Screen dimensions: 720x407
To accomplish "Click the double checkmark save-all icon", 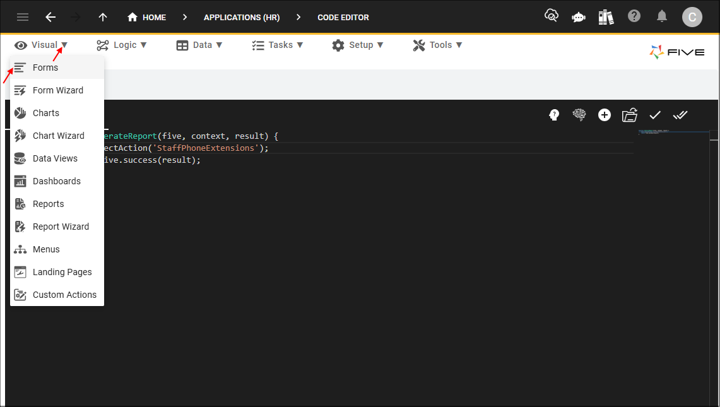I will click(680, 115).
